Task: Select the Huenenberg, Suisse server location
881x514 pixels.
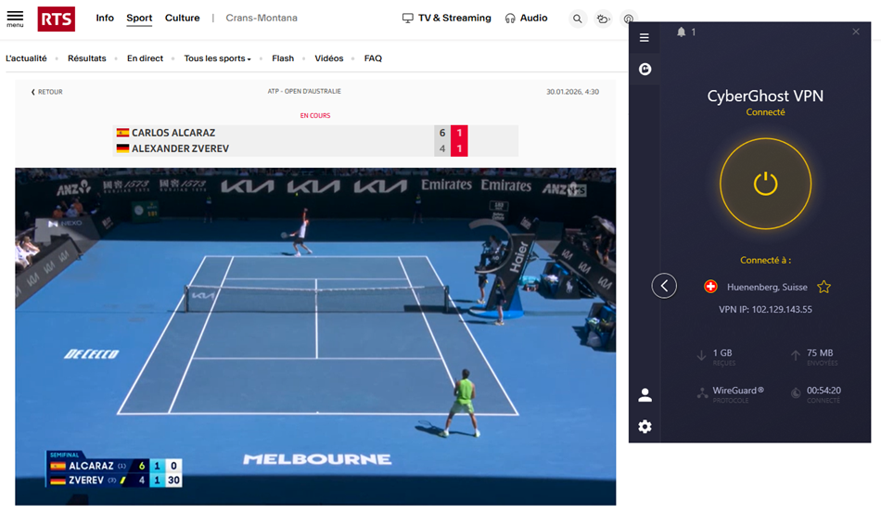Action: tap(766, 287)
